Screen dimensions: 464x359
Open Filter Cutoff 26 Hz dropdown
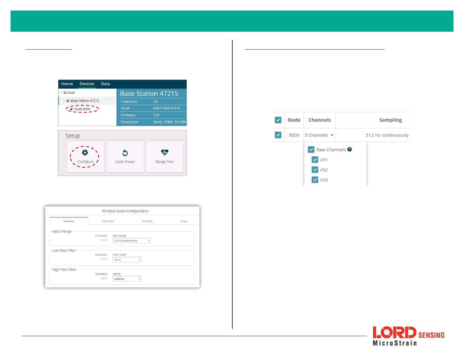pos(127,260)
